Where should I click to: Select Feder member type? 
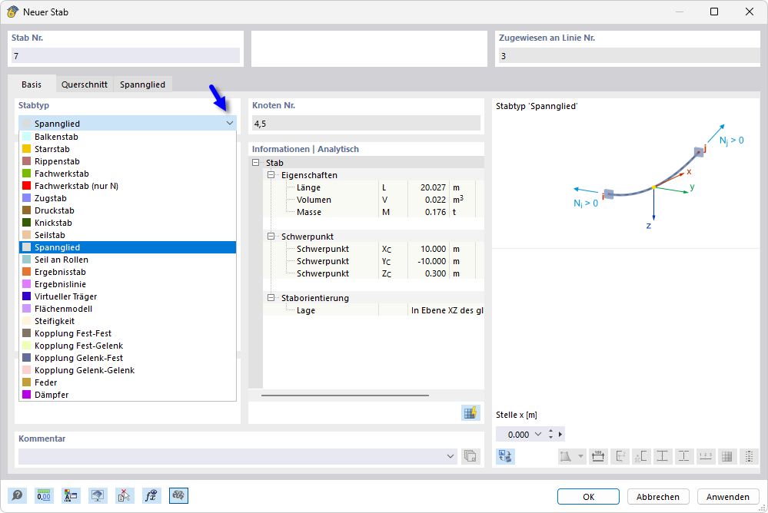point(128,382)
